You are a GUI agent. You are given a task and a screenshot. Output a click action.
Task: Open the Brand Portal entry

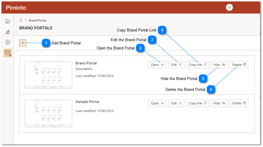coord(157,65)
